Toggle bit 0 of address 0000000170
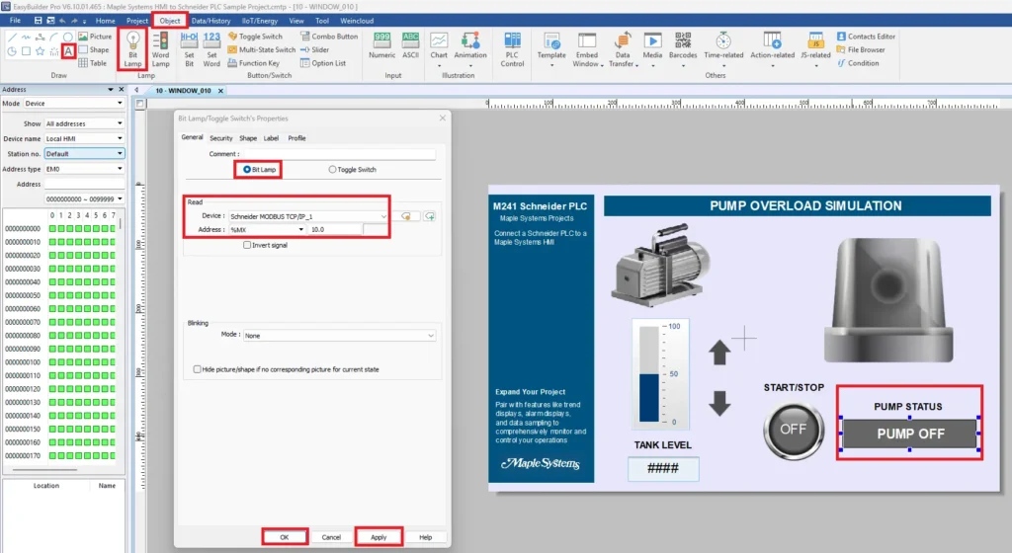This screenshot has width=1012, height=553. tap(52, 455)
